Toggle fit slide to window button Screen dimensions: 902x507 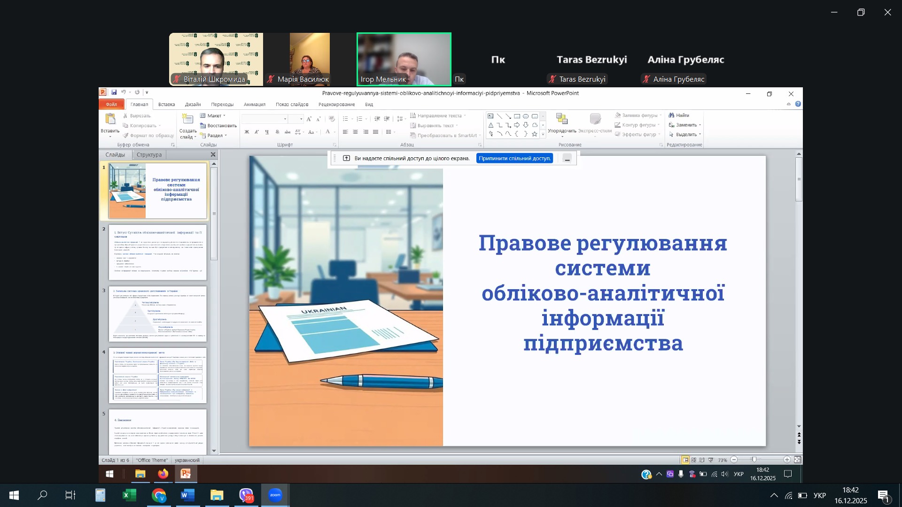coord(797,460)
